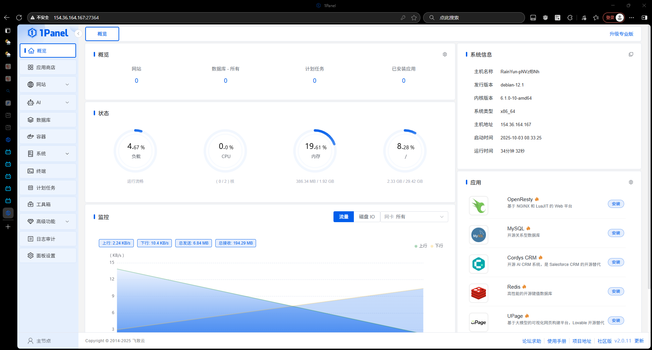This screenshot has height=350, width=652.
Task: Switch monitor view to 磁盘 IO
Action: 367,217
